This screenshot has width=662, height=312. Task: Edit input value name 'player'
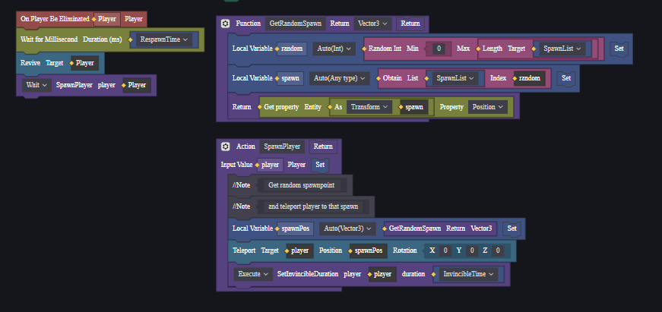[x=271, y=165]
